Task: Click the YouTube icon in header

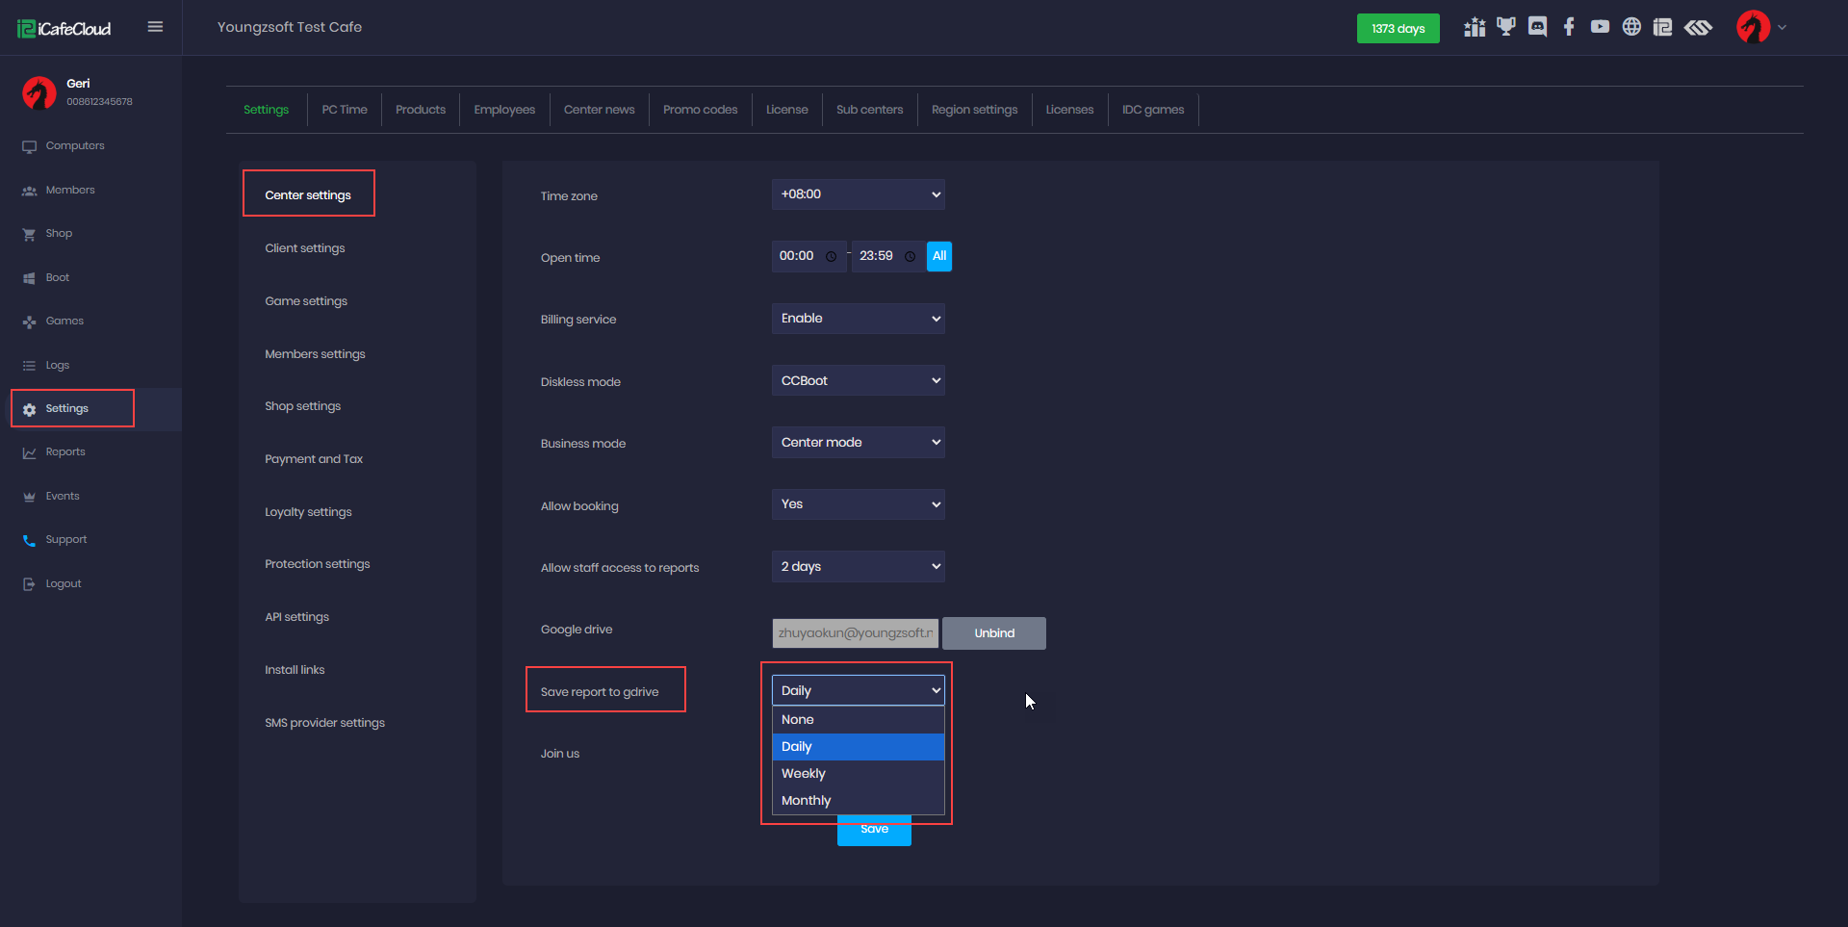Action: click(1600, 28)
